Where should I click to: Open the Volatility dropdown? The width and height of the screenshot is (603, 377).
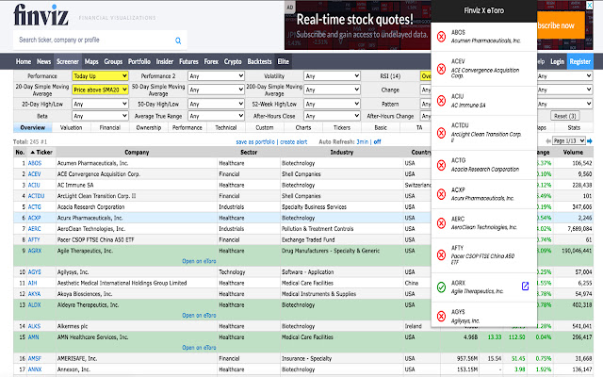tap(332, 75)
